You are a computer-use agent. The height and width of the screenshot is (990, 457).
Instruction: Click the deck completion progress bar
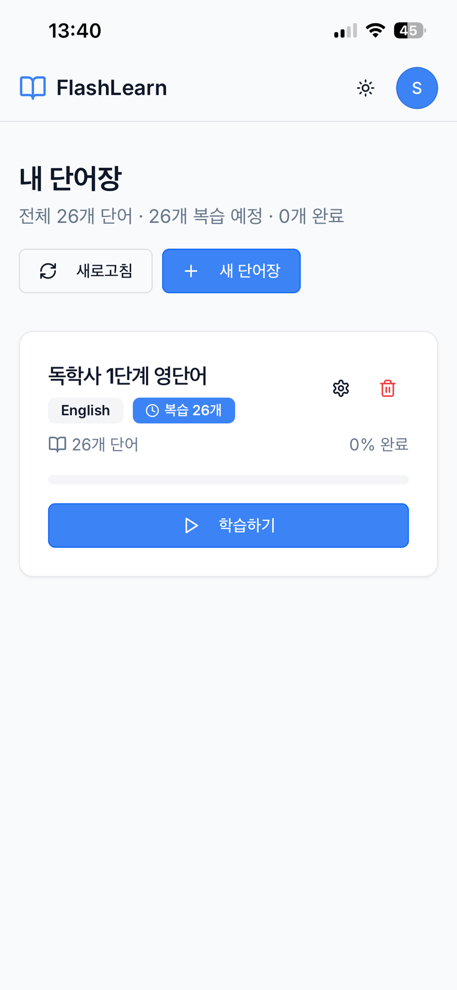click(x=228, y=480)
